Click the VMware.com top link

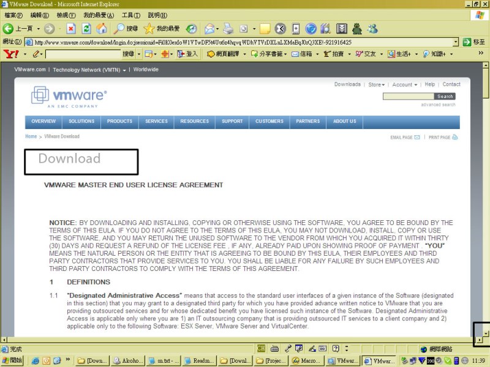29,70
